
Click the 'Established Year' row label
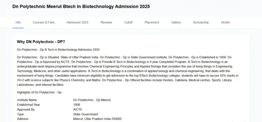click(28, 105)
